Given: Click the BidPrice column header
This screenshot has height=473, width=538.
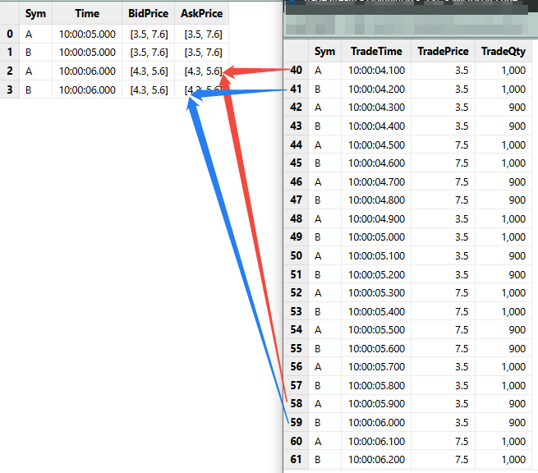Looking at the screenshot, I should (149, 14).
